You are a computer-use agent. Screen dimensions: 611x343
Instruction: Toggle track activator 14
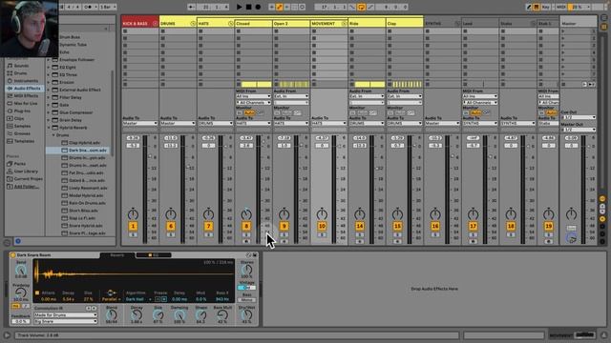point(360,226)
